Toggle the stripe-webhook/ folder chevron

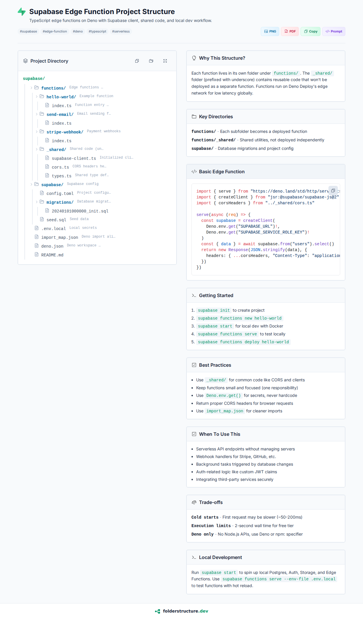pos(37,132)
